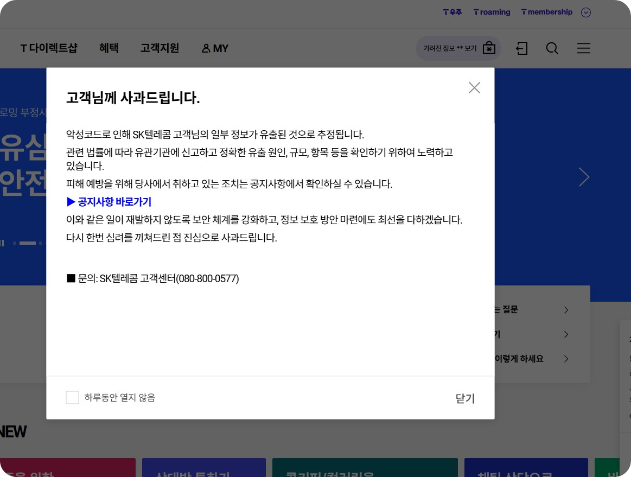Open the '고객지원' menu
This screenshot has height=477, width=631.
[160, 48]
